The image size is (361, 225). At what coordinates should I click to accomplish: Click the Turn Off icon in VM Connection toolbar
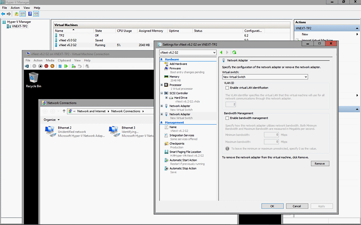tap(40, 66)
